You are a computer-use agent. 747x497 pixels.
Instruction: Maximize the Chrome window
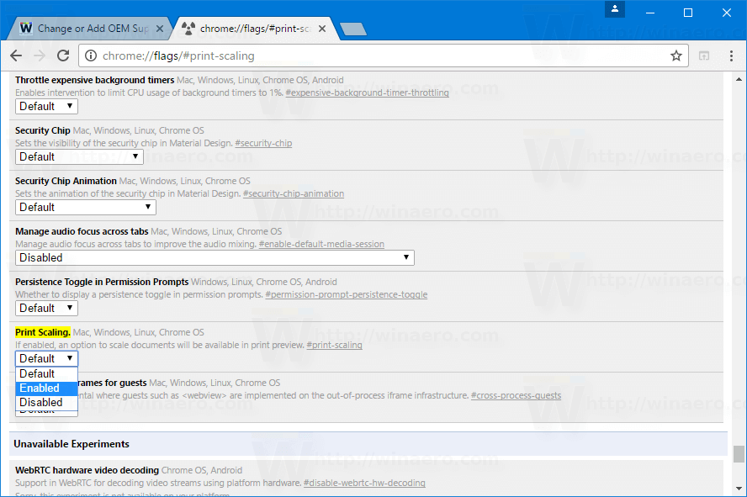(688, 13)
